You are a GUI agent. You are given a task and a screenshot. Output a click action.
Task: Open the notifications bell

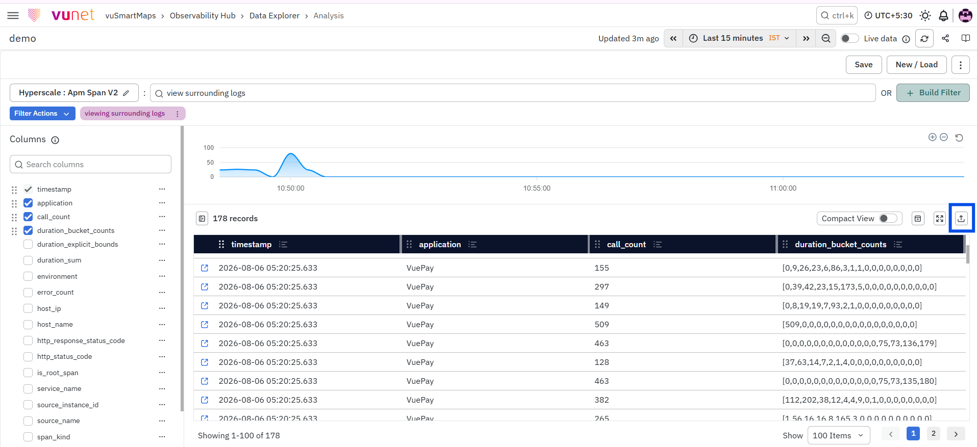click(943, 16)
